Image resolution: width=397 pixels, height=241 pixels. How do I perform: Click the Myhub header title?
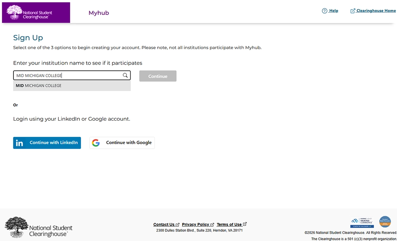(99, 13)
